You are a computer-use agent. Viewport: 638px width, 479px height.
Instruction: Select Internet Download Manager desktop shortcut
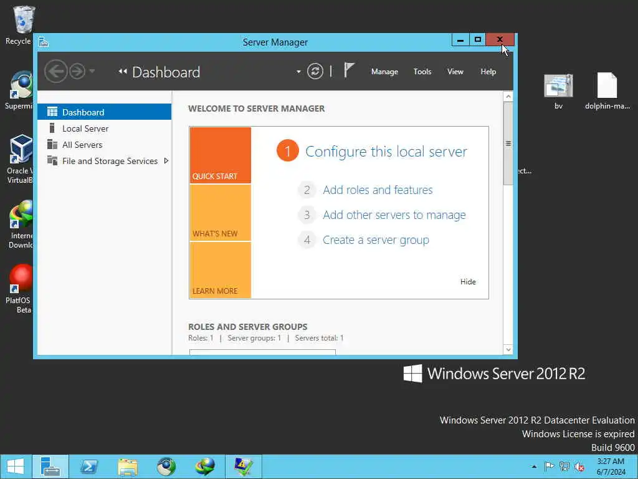point(19,224)
